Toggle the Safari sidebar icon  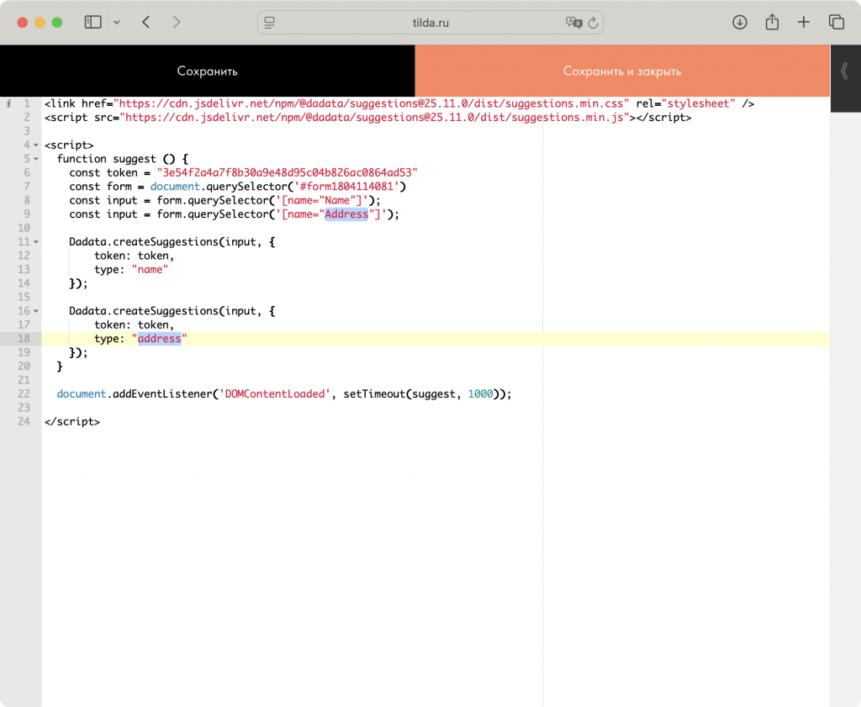pos(92,23)
